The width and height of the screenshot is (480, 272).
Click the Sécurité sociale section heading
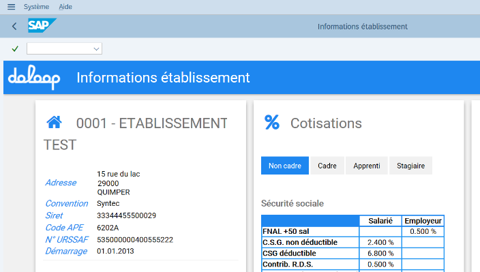coord(292,203)
